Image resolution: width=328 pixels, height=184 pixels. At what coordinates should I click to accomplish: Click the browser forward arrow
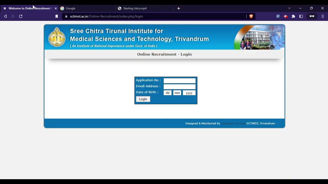pos(13,16)
